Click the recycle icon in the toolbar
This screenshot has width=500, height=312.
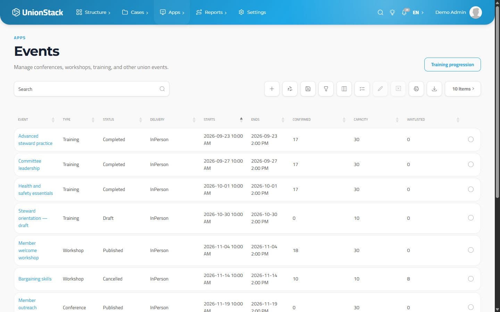290,89
